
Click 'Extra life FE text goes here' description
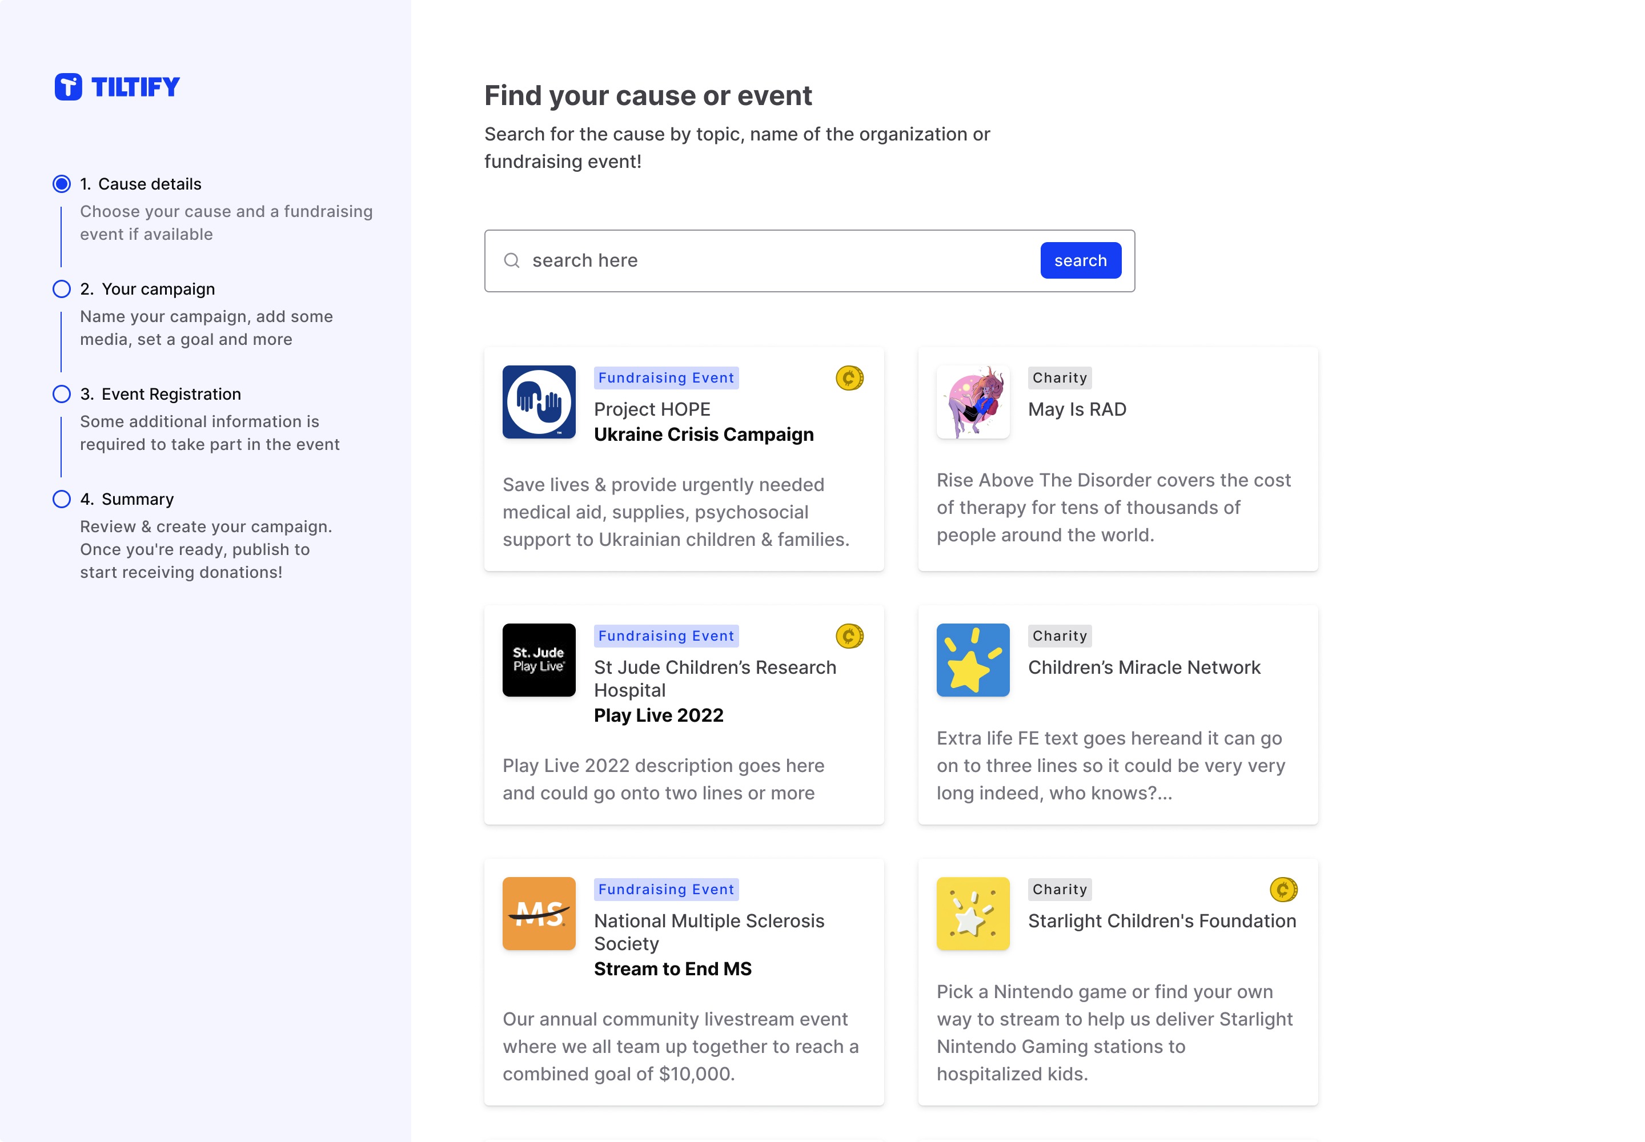(1111, 766)
